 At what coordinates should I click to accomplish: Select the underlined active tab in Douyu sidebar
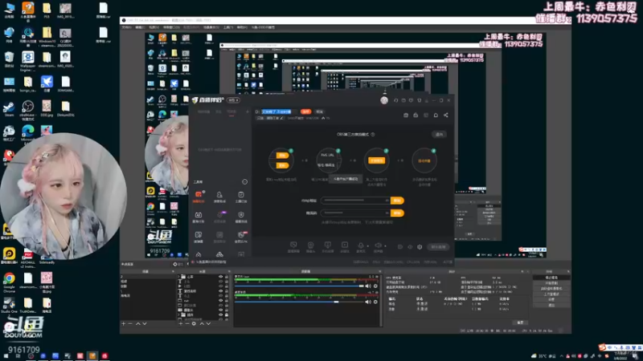point(231,112)
